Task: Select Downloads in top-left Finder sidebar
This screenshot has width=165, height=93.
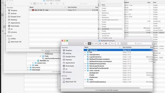Action: tap(13, 26)
